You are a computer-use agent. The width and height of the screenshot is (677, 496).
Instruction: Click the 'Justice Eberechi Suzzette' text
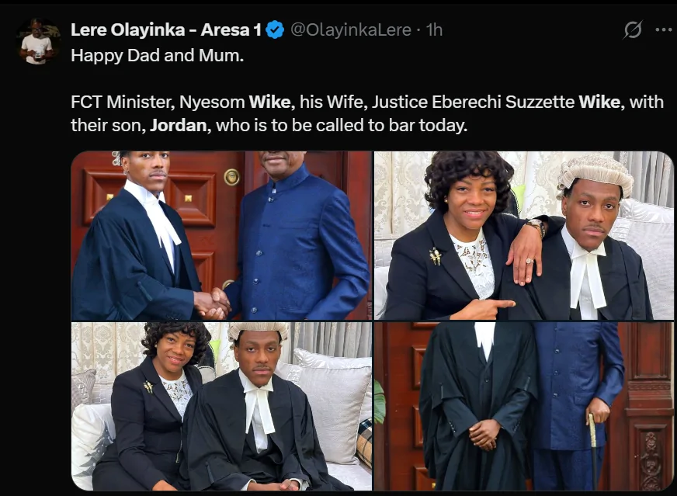coord(473,102)
